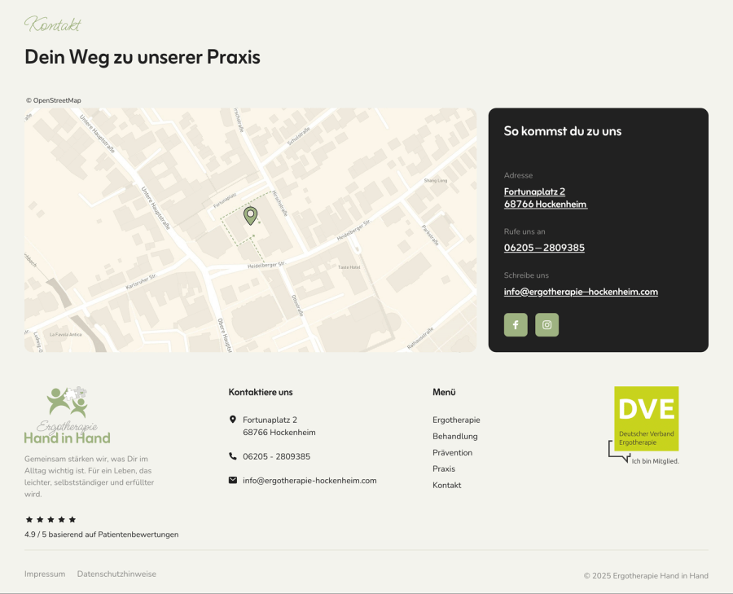Open the Prävention menu item
Screen dimensions: 733x594
point(453,453)
